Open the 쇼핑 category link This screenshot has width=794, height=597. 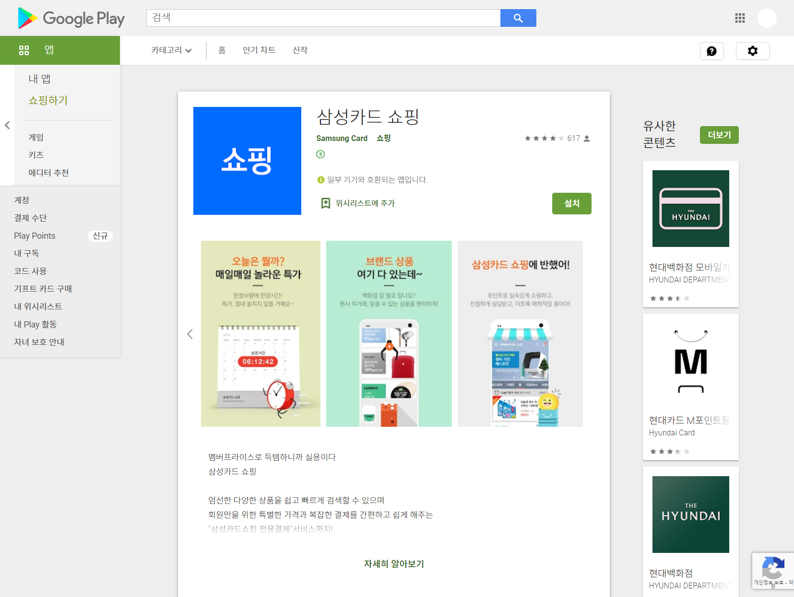[x=383, y=138]
